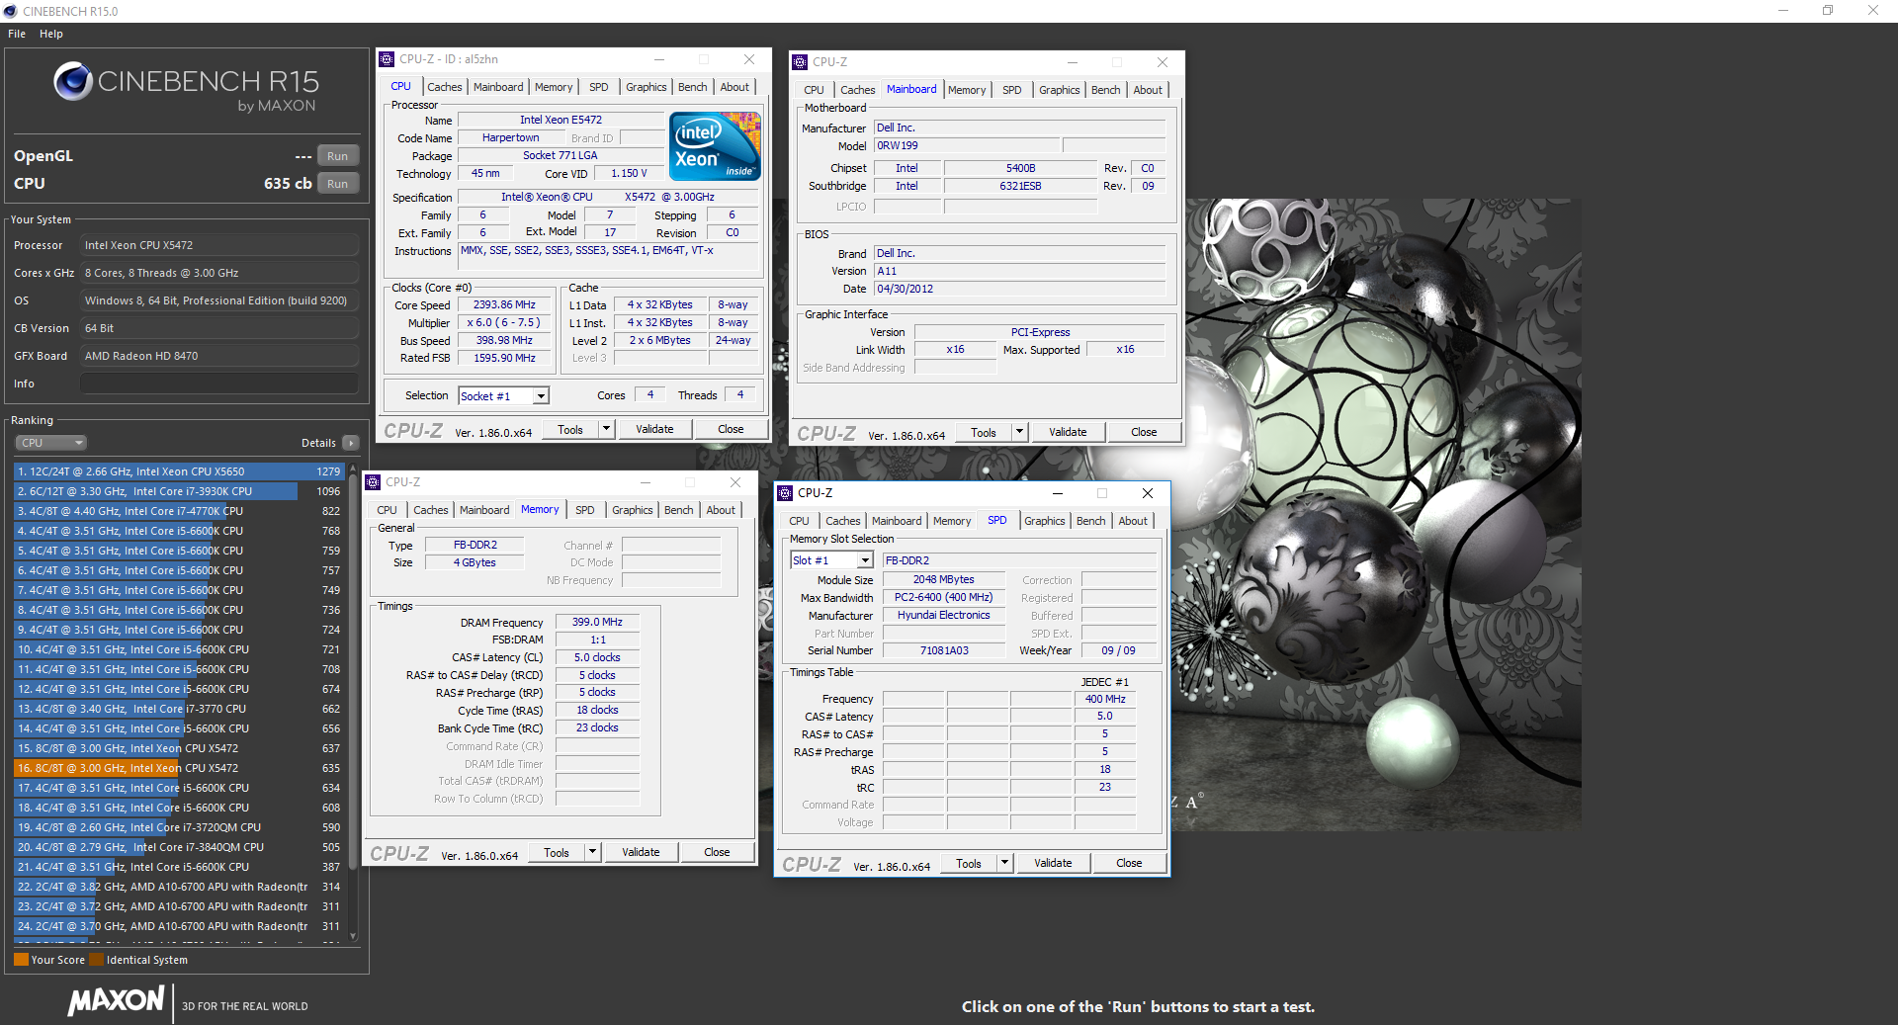This screenshot has width=1898, height=1025.
Task: Click Tools button in the Mainboard window
Action: pos(984,432)
